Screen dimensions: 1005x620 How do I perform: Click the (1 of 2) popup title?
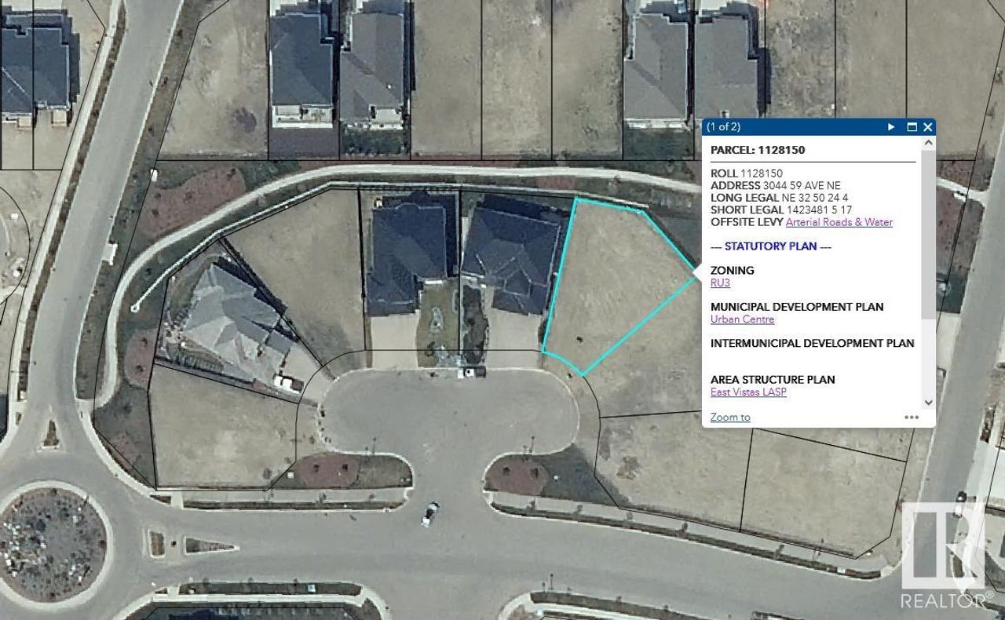[x=723, y=126]
